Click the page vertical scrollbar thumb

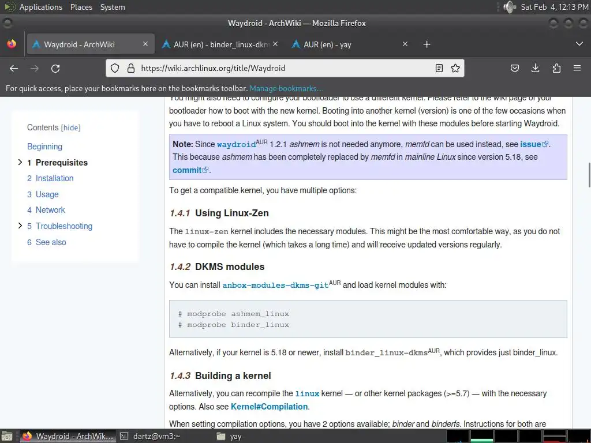(x=589, y=175)
